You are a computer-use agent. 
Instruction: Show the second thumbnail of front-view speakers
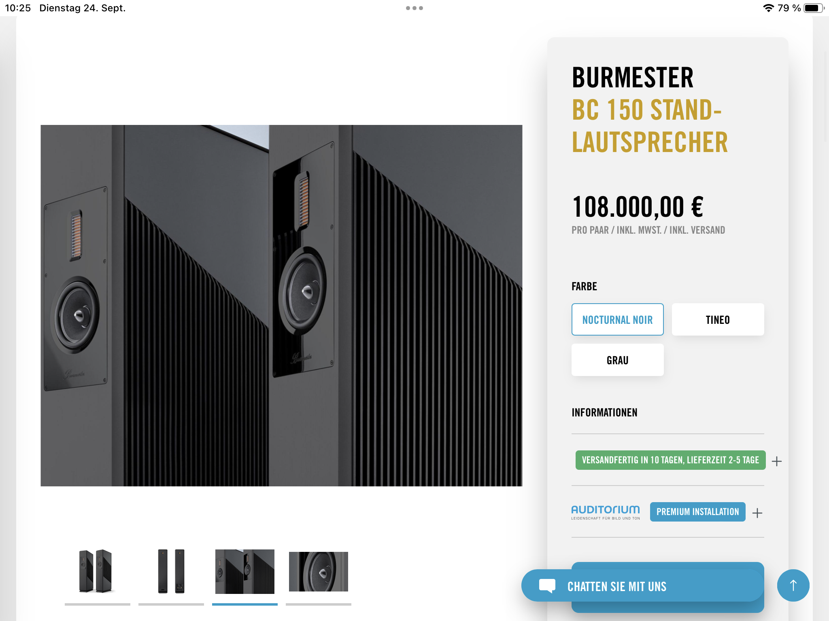coord(171,572)
